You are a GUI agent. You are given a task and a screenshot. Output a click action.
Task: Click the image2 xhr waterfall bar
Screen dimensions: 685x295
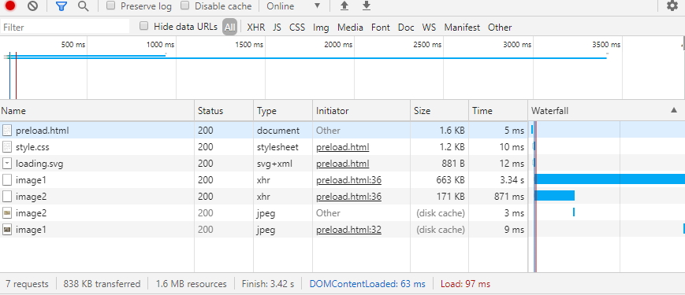(554, 195)
